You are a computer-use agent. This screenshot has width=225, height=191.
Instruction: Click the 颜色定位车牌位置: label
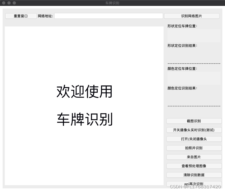(x=182, y=69)
